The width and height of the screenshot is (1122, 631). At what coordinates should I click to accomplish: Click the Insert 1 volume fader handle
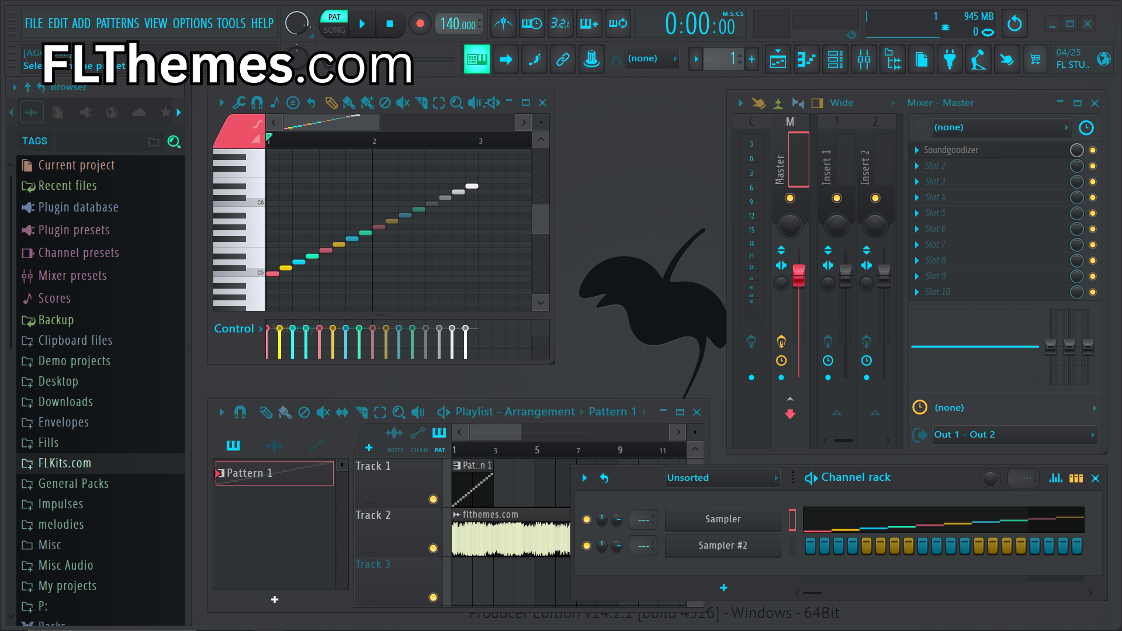tap(846, 275)
